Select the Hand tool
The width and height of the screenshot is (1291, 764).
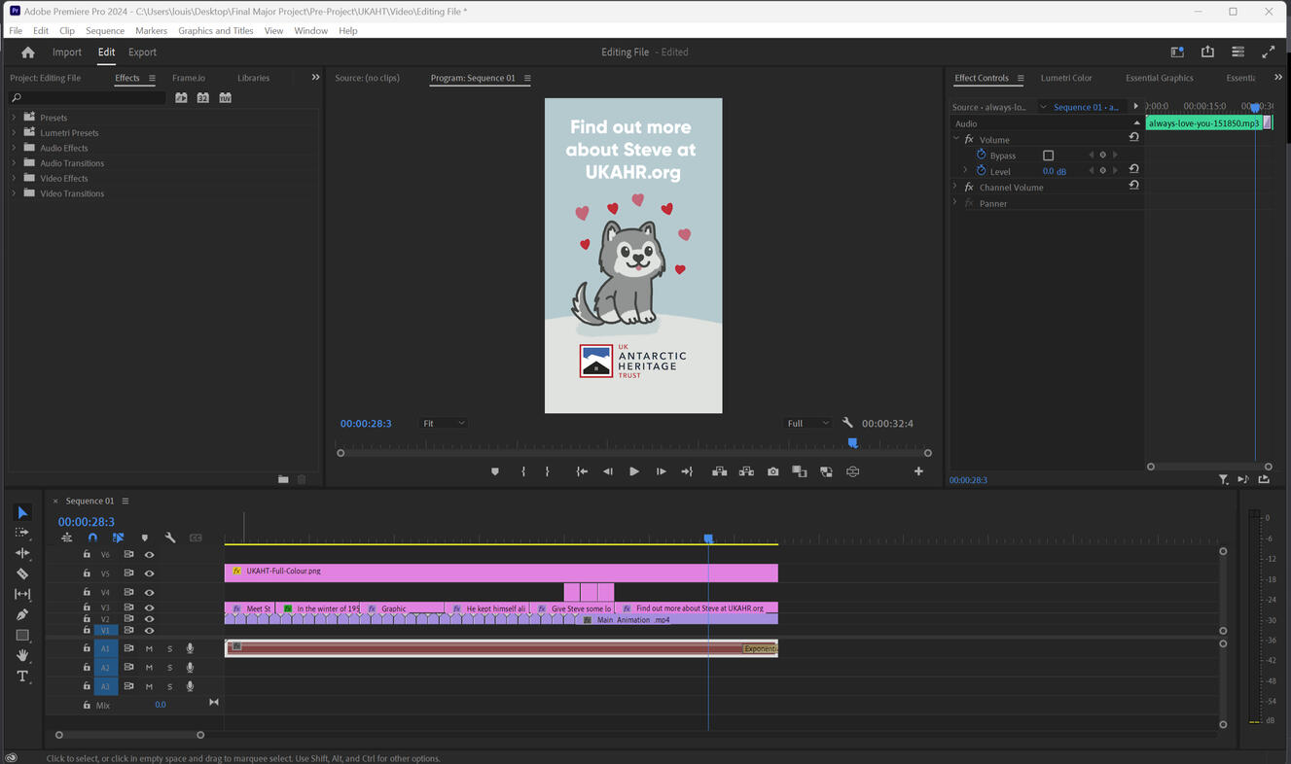click(x=22, y=656)
